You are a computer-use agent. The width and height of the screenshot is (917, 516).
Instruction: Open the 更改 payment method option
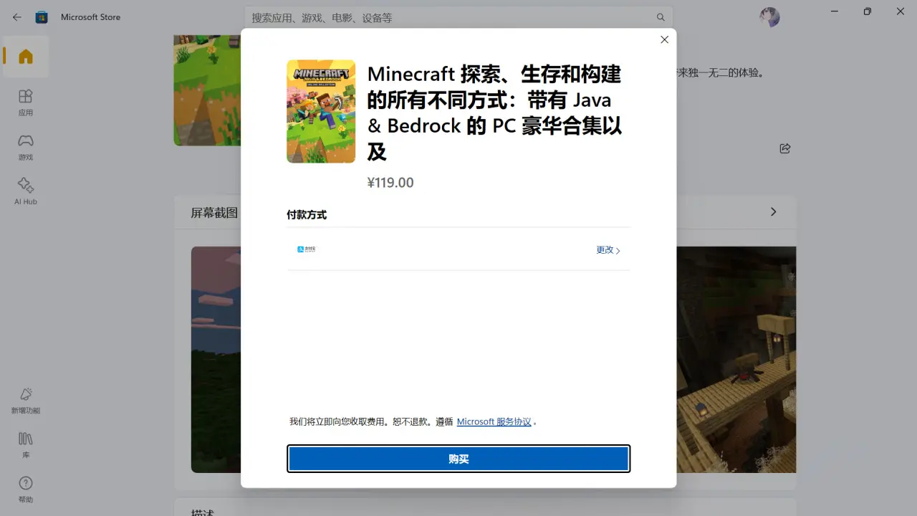point(608,250)
